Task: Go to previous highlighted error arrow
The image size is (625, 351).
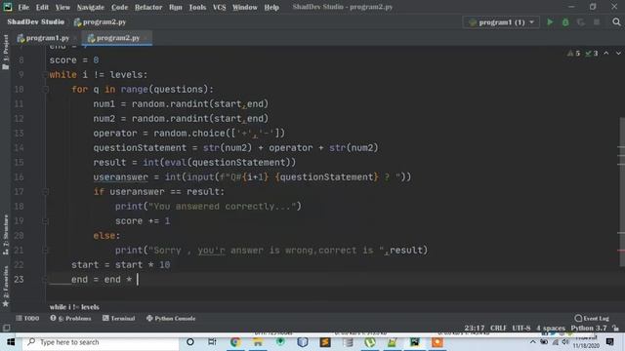Action: (606, 54)
